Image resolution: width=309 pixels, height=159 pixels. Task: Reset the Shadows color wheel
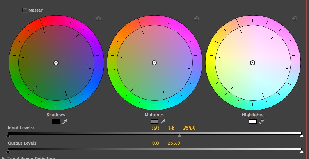click(98, 19)
